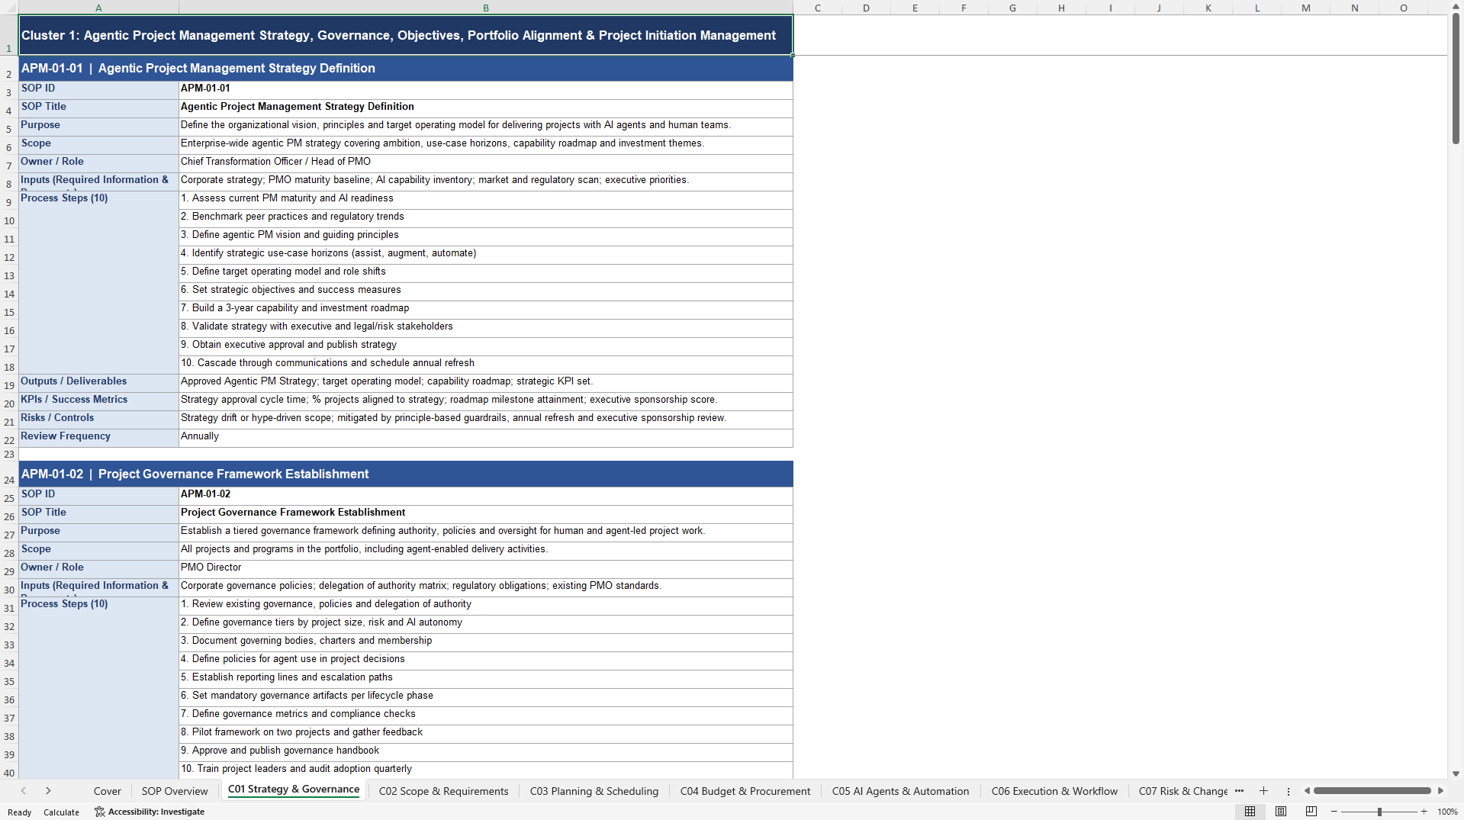Select APM-01-02 Project Governance Framework header

[x=406, y=474]
